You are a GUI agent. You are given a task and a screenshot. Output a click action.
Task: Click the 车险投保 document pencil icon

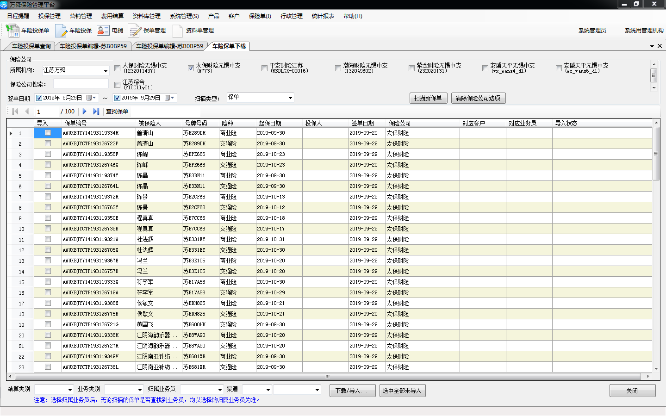click(61, 31)
